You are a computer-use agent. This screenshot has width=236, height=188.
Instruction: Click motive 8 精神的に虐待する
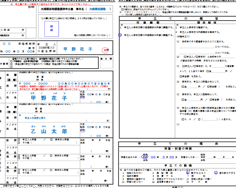pyautogui.click(x=134, y=179)
